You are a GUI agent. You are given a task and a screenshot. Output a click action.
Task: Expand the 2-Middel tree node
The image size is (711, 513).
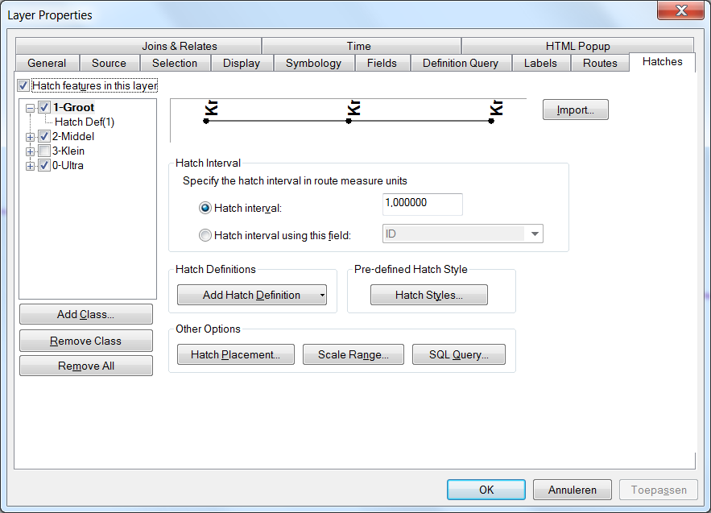tap(31, 137)
